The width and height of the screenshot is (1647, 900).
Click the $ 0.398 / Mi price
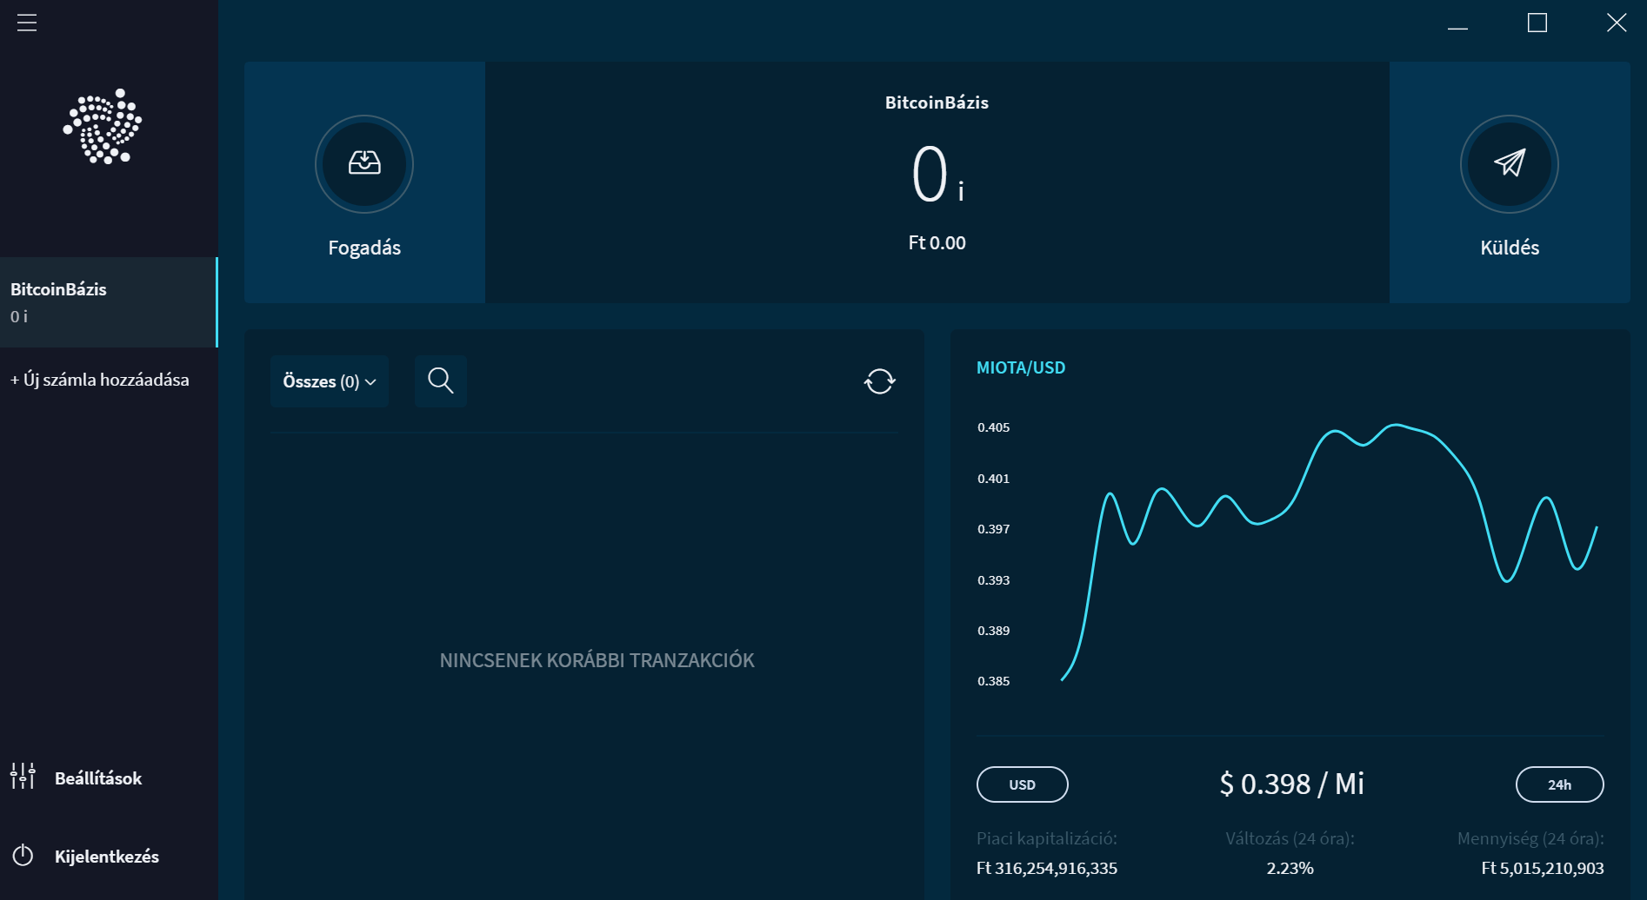pos(1291,784)
